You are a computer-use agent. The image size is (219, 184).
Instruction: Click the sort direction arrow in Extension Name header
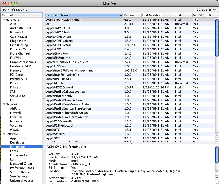coord(121,15)
